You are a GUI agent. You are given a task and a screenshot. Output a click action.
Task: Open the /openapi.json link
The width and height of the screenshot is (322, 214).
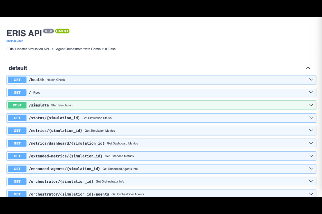pyautogui.click(x=15, y=41)
